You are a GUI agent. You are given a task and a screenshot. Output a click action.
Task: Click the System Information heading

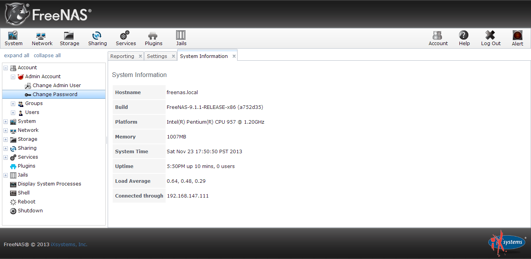[x=139, y=75]
